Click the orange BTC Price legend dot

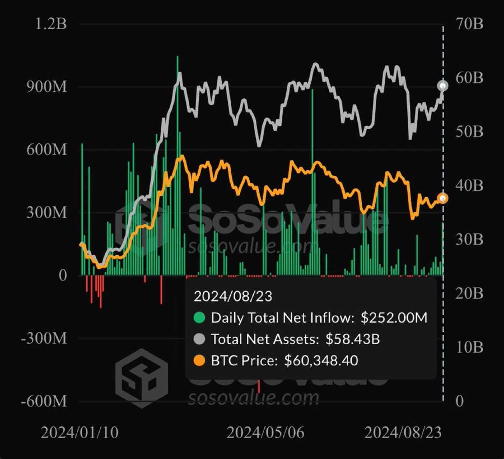[199, 361]
